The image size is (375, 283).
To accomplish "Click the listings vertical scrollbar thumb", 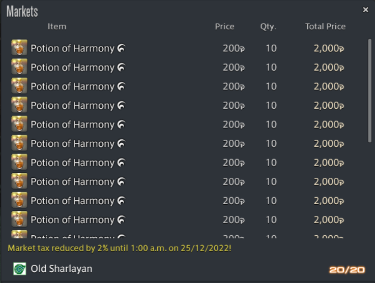I will [370, 91].
